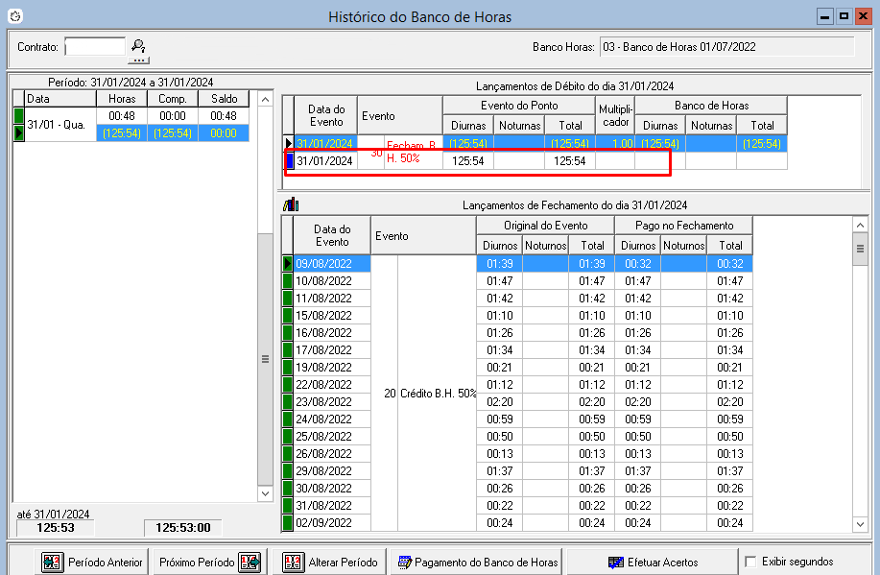880x575 pixels.
Task: Select the 31/01 - Qua. period row
Action: coord(58,125)
